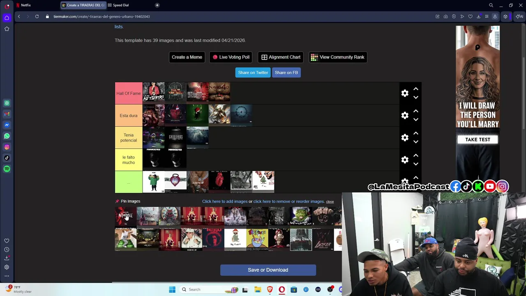Open sidebar history clock icon

point(7,250)
